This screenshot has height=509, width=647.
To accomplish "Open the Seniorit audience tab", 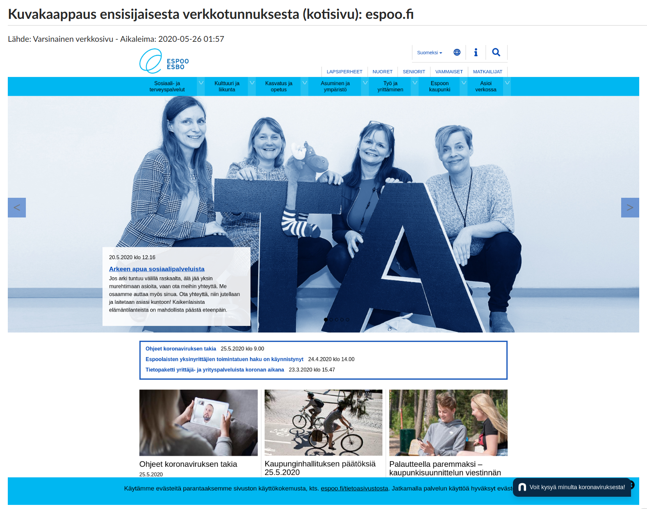I will [414, 72].
